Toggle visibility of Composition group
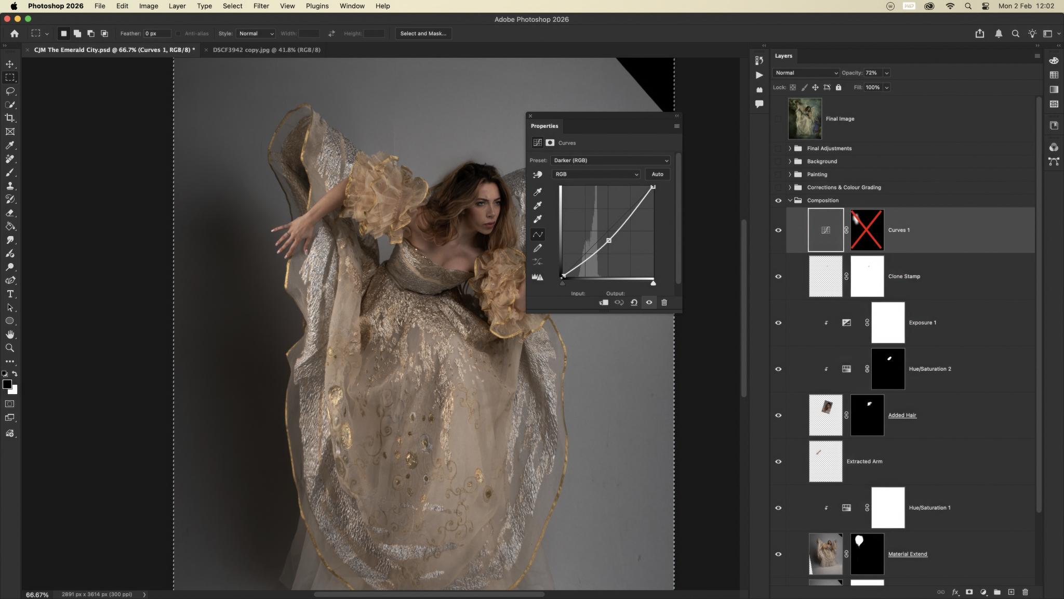 pos(778,201)
